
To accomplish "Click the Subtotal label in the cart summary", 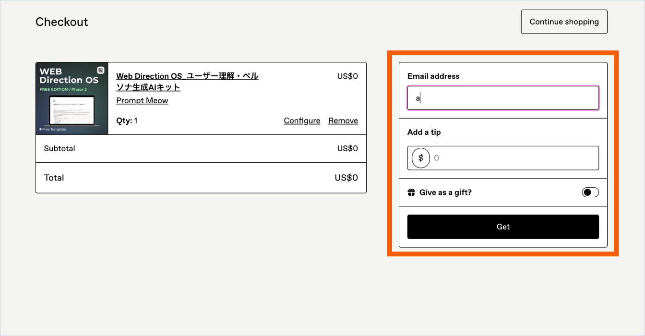I will pos(60,148).
